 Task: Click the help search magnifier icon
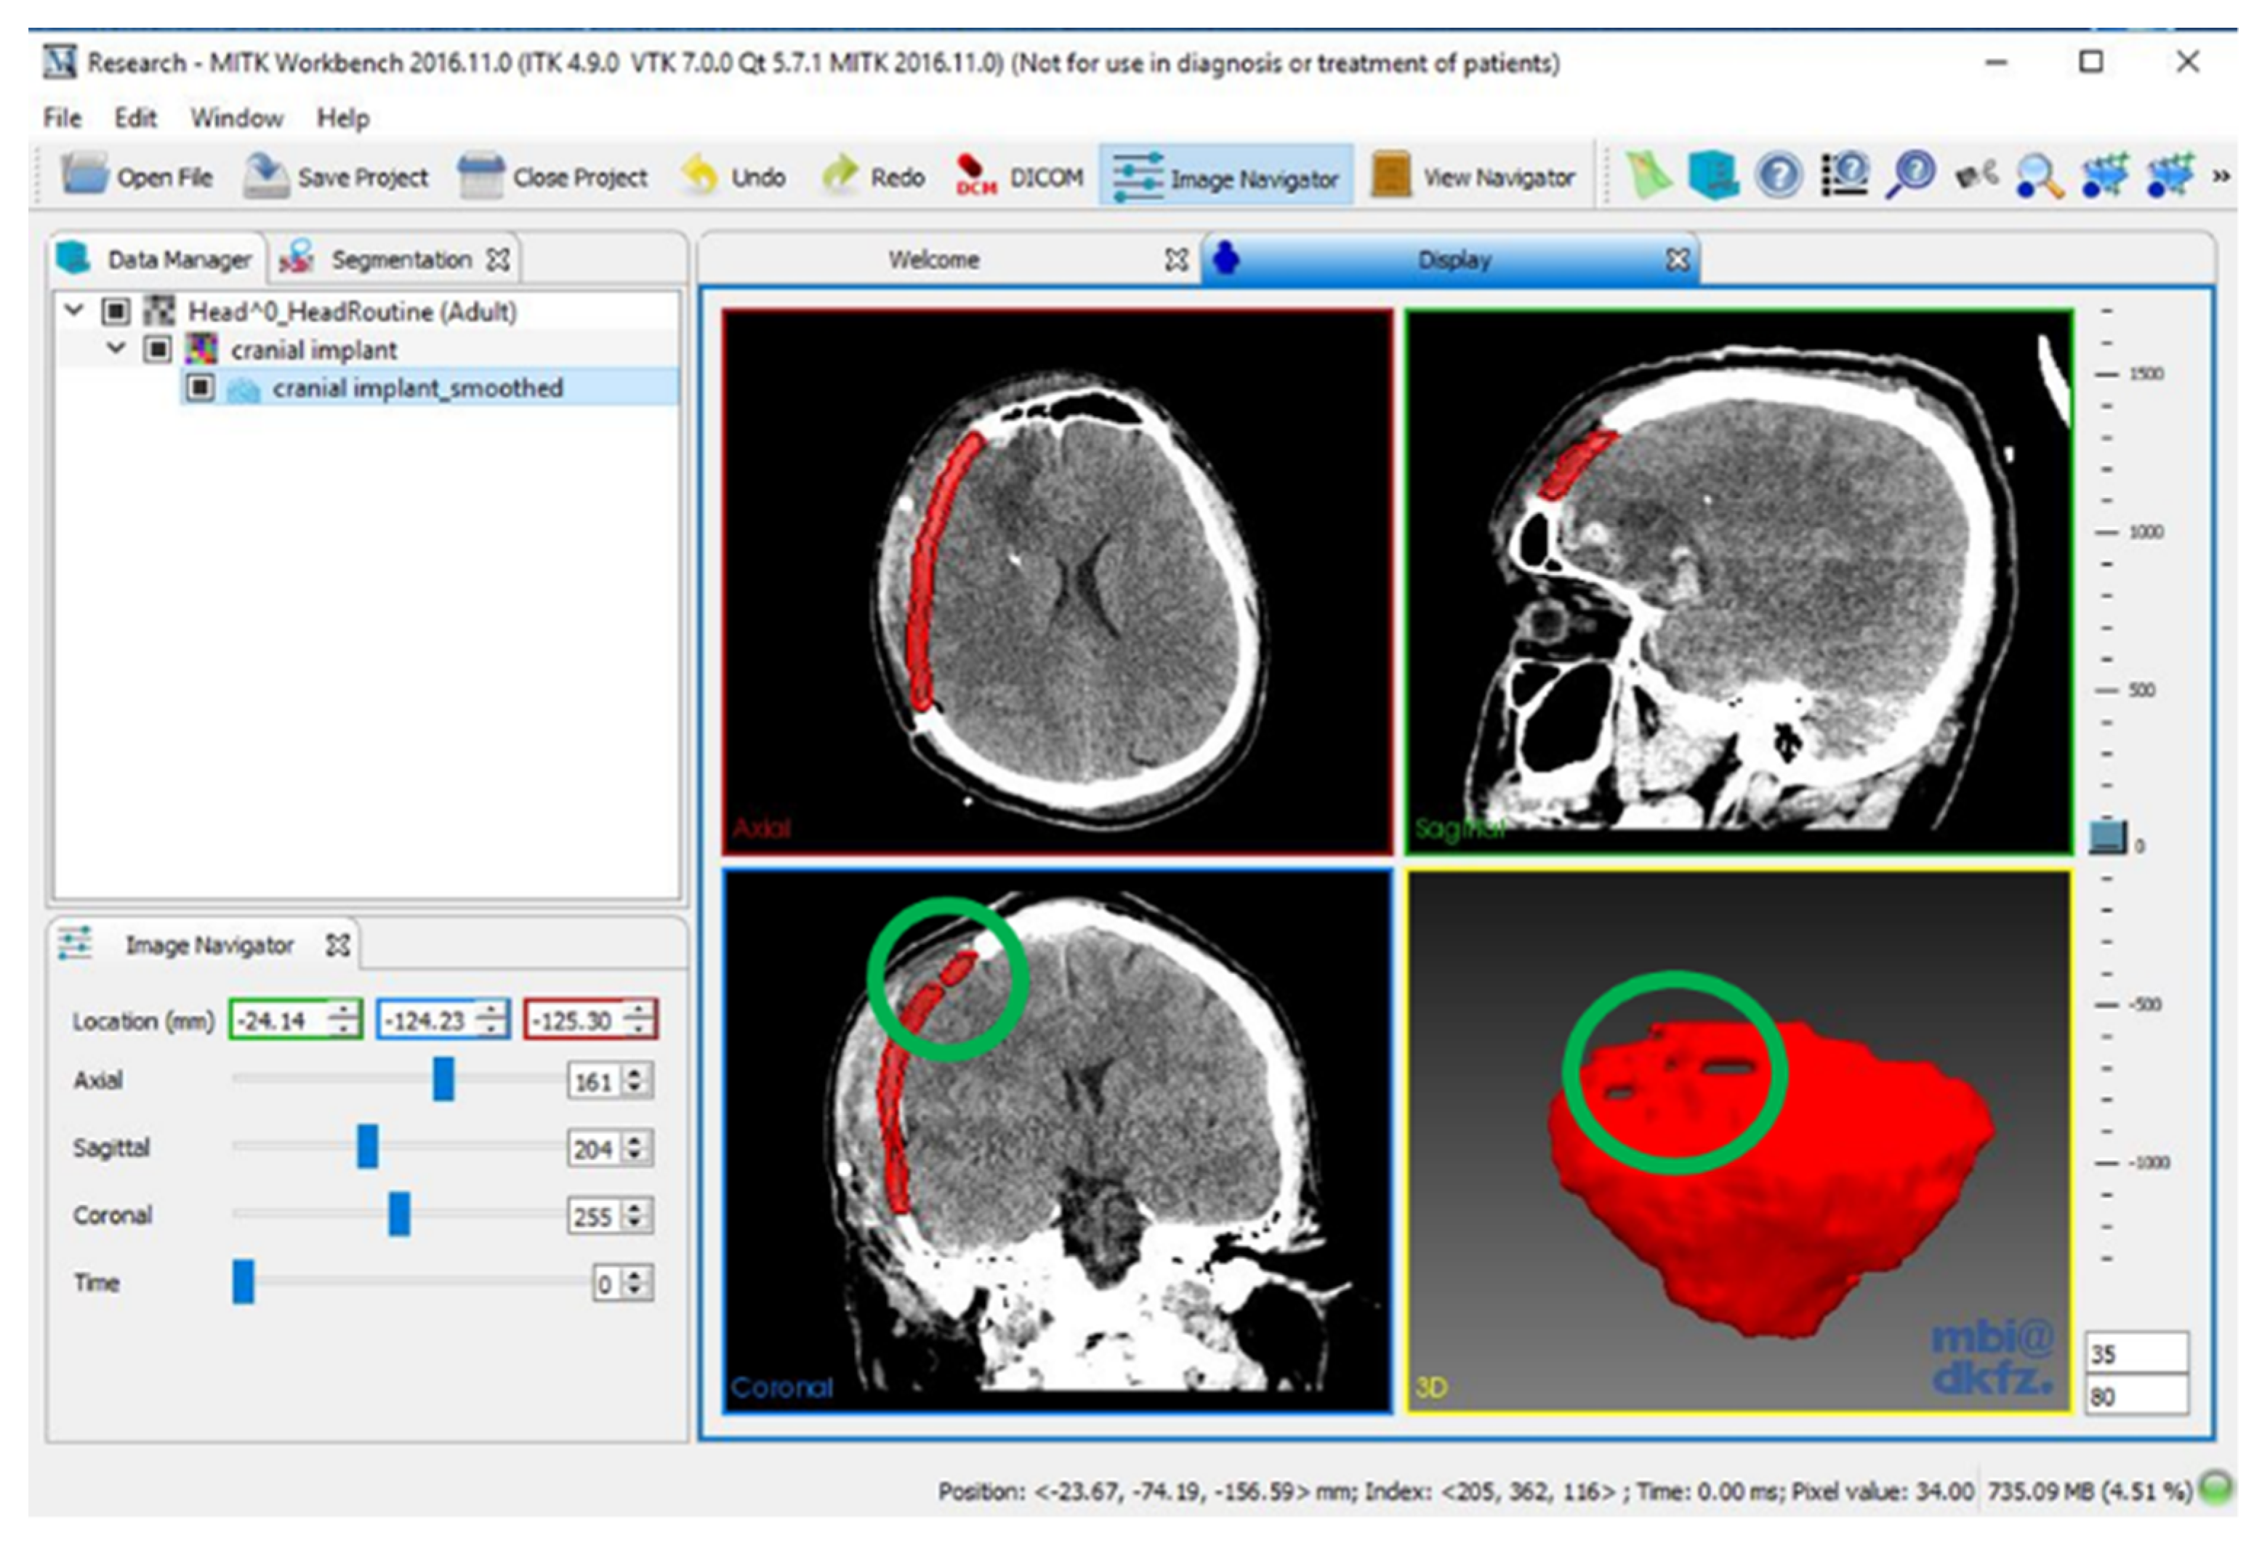[x=1911, y=176]
